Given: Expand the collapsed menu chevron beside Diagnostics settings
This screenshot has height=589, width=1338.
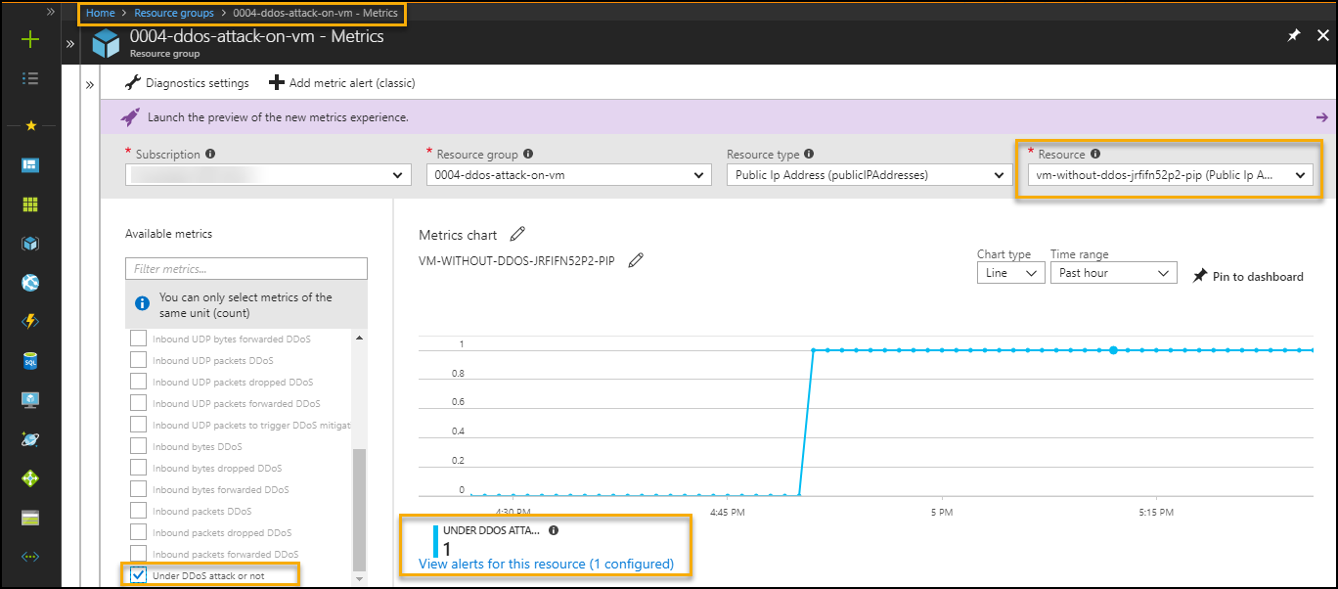Looking at the screenshot, I should (90, 85).
